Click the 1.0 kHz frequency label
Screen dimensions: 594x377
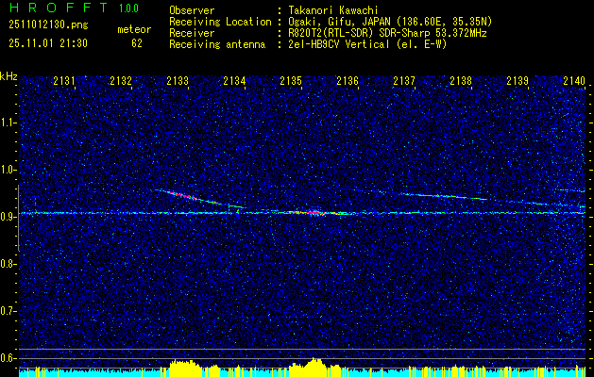point(8,170)
